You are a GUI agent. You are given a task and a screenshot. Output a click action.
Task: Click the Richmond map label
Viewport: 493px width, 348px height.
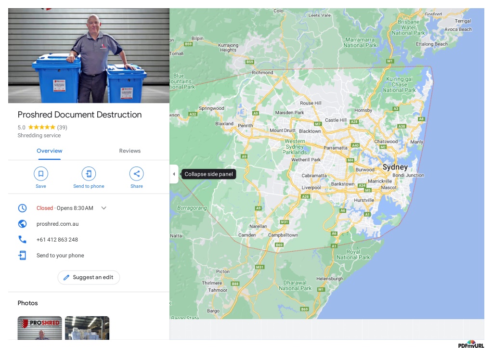tap(262, 73)
